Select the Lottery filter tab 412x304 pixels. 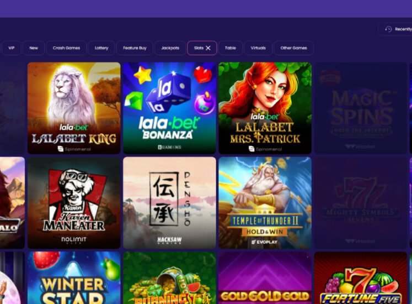pos(101,48)
